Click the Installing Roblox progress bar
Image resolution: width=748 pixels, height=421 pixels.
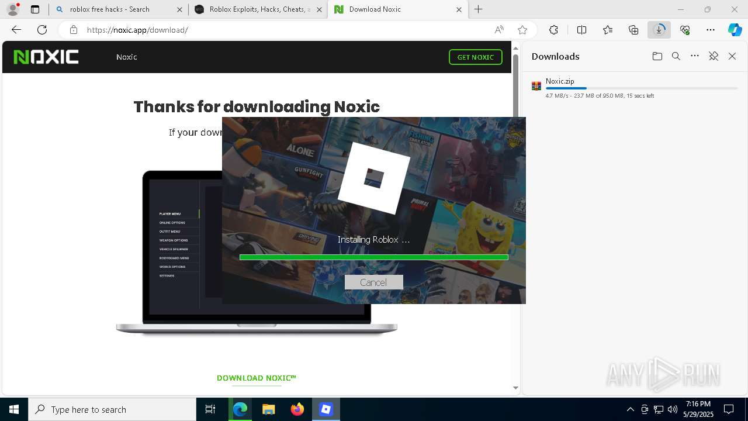373,257
